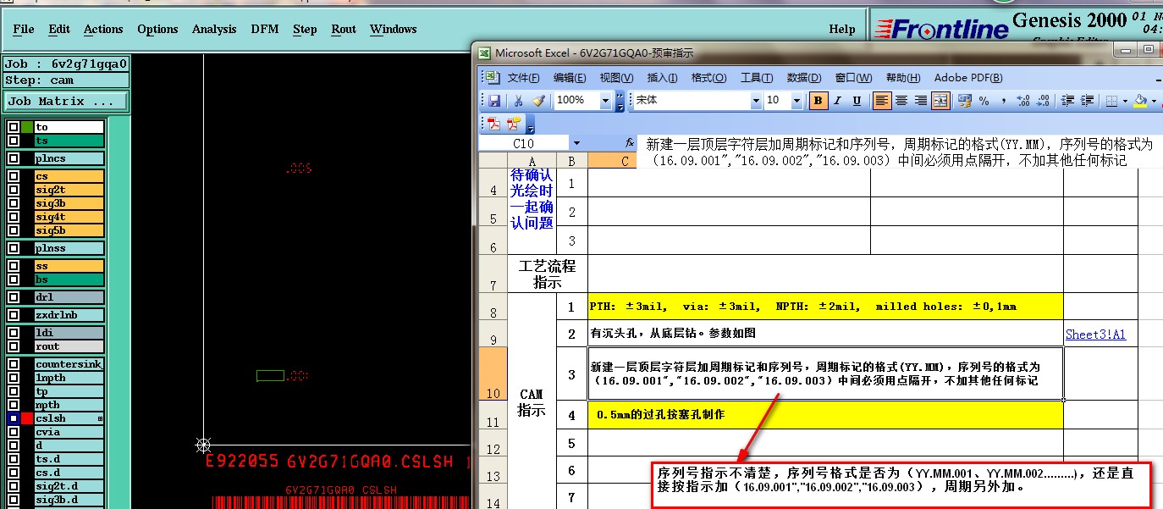Click the Borders icon
The width and height of the screenshot is (1163, 509).
(1112, 100)
